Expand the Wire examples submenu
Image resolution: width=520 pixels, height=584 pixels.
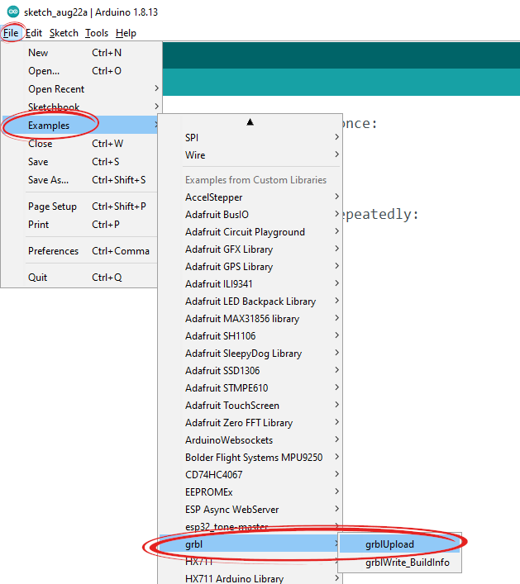(x=250, y=155)
